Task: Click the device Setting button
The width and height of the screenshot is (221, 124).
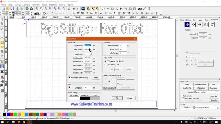Action: [x=187, y=107]
